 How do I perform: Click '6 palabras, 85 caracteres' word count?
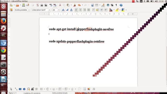click(32, 93)
